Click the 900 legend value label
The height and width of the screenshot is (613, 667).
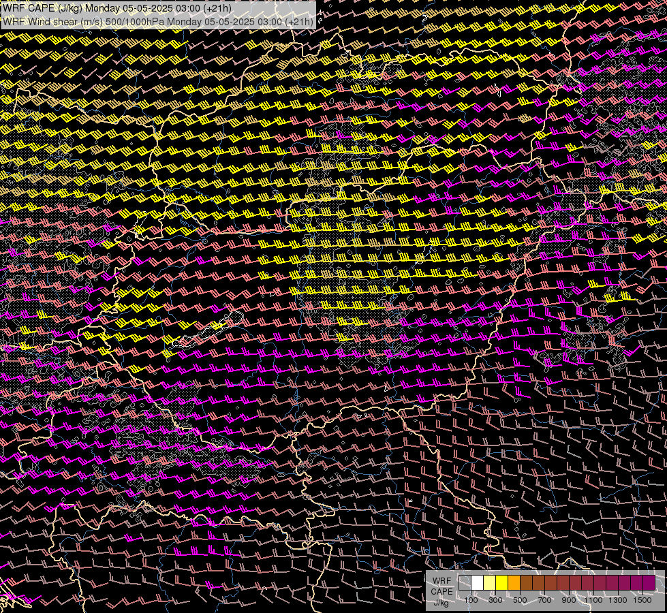click(x=569, y=600)
